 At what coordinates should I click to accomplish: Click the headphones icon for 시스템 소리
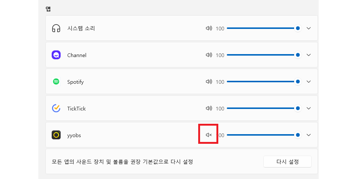56,28
